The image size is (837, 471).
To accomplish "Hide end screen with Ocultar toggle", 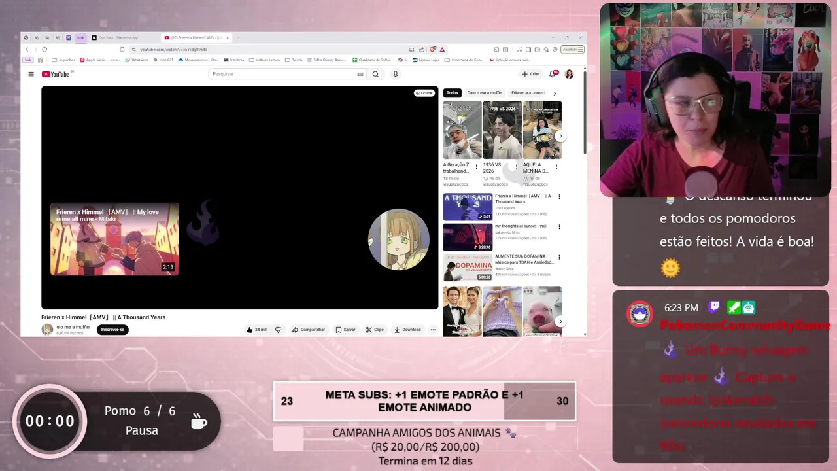I will pos(424,93).
